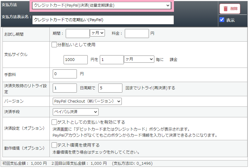Click the お試し期間 row label
This screenshot has width=249, height=168.
[14, 34]
